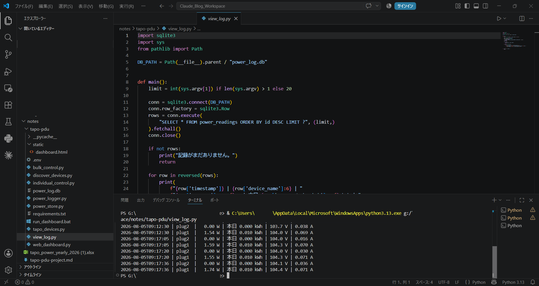
Task: Open the 編集(E) menu
Action: (x=45, y=6)
